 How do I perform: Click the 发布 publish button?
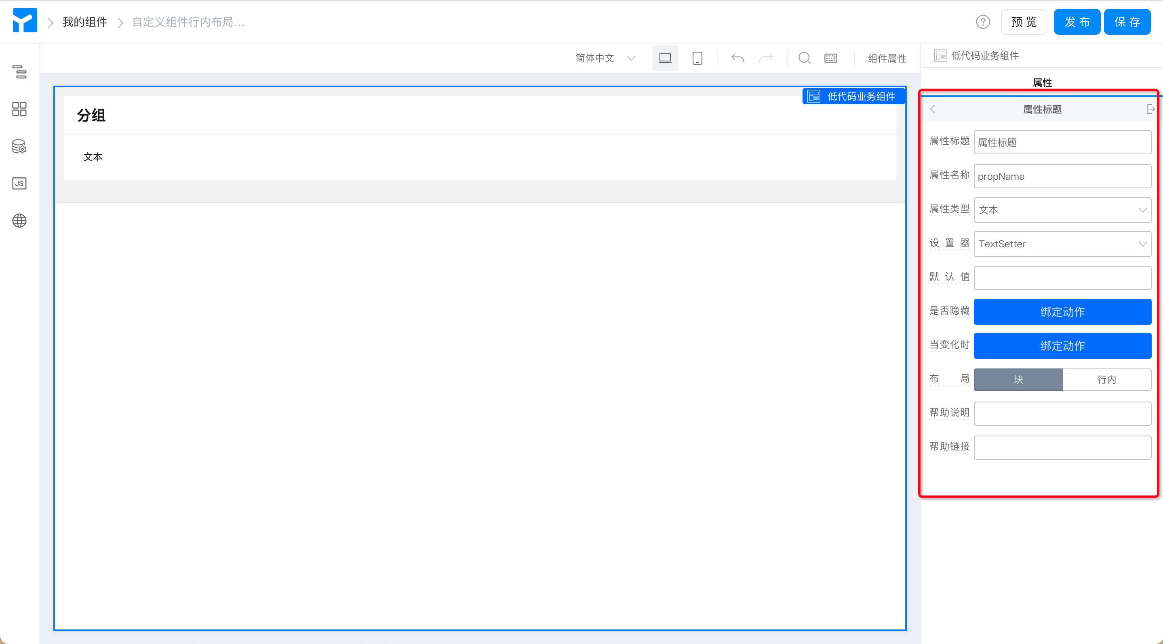1077,22
